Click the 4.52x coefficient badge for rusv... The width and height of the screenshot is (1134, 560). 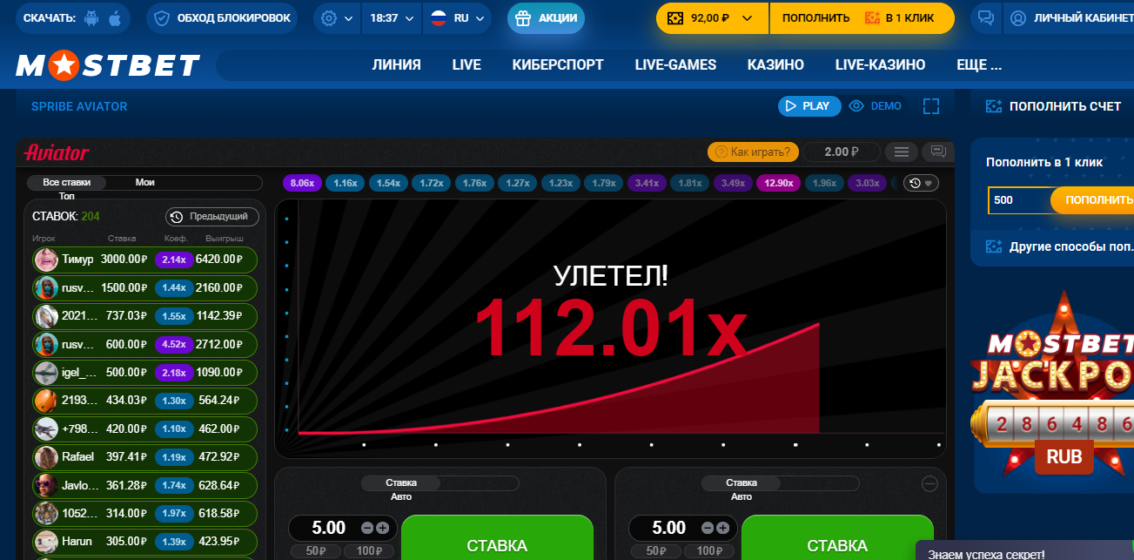tap(174, 344)
